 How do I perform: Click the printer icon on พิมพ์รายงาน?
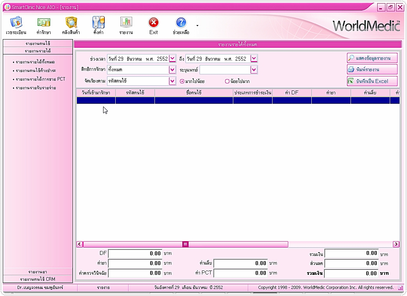pos(351,69)
